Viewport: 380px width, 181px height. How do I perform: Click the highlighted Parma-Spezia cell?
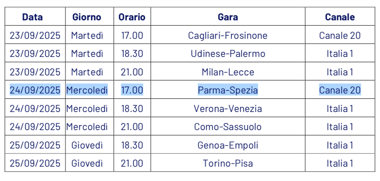point(228,90)
